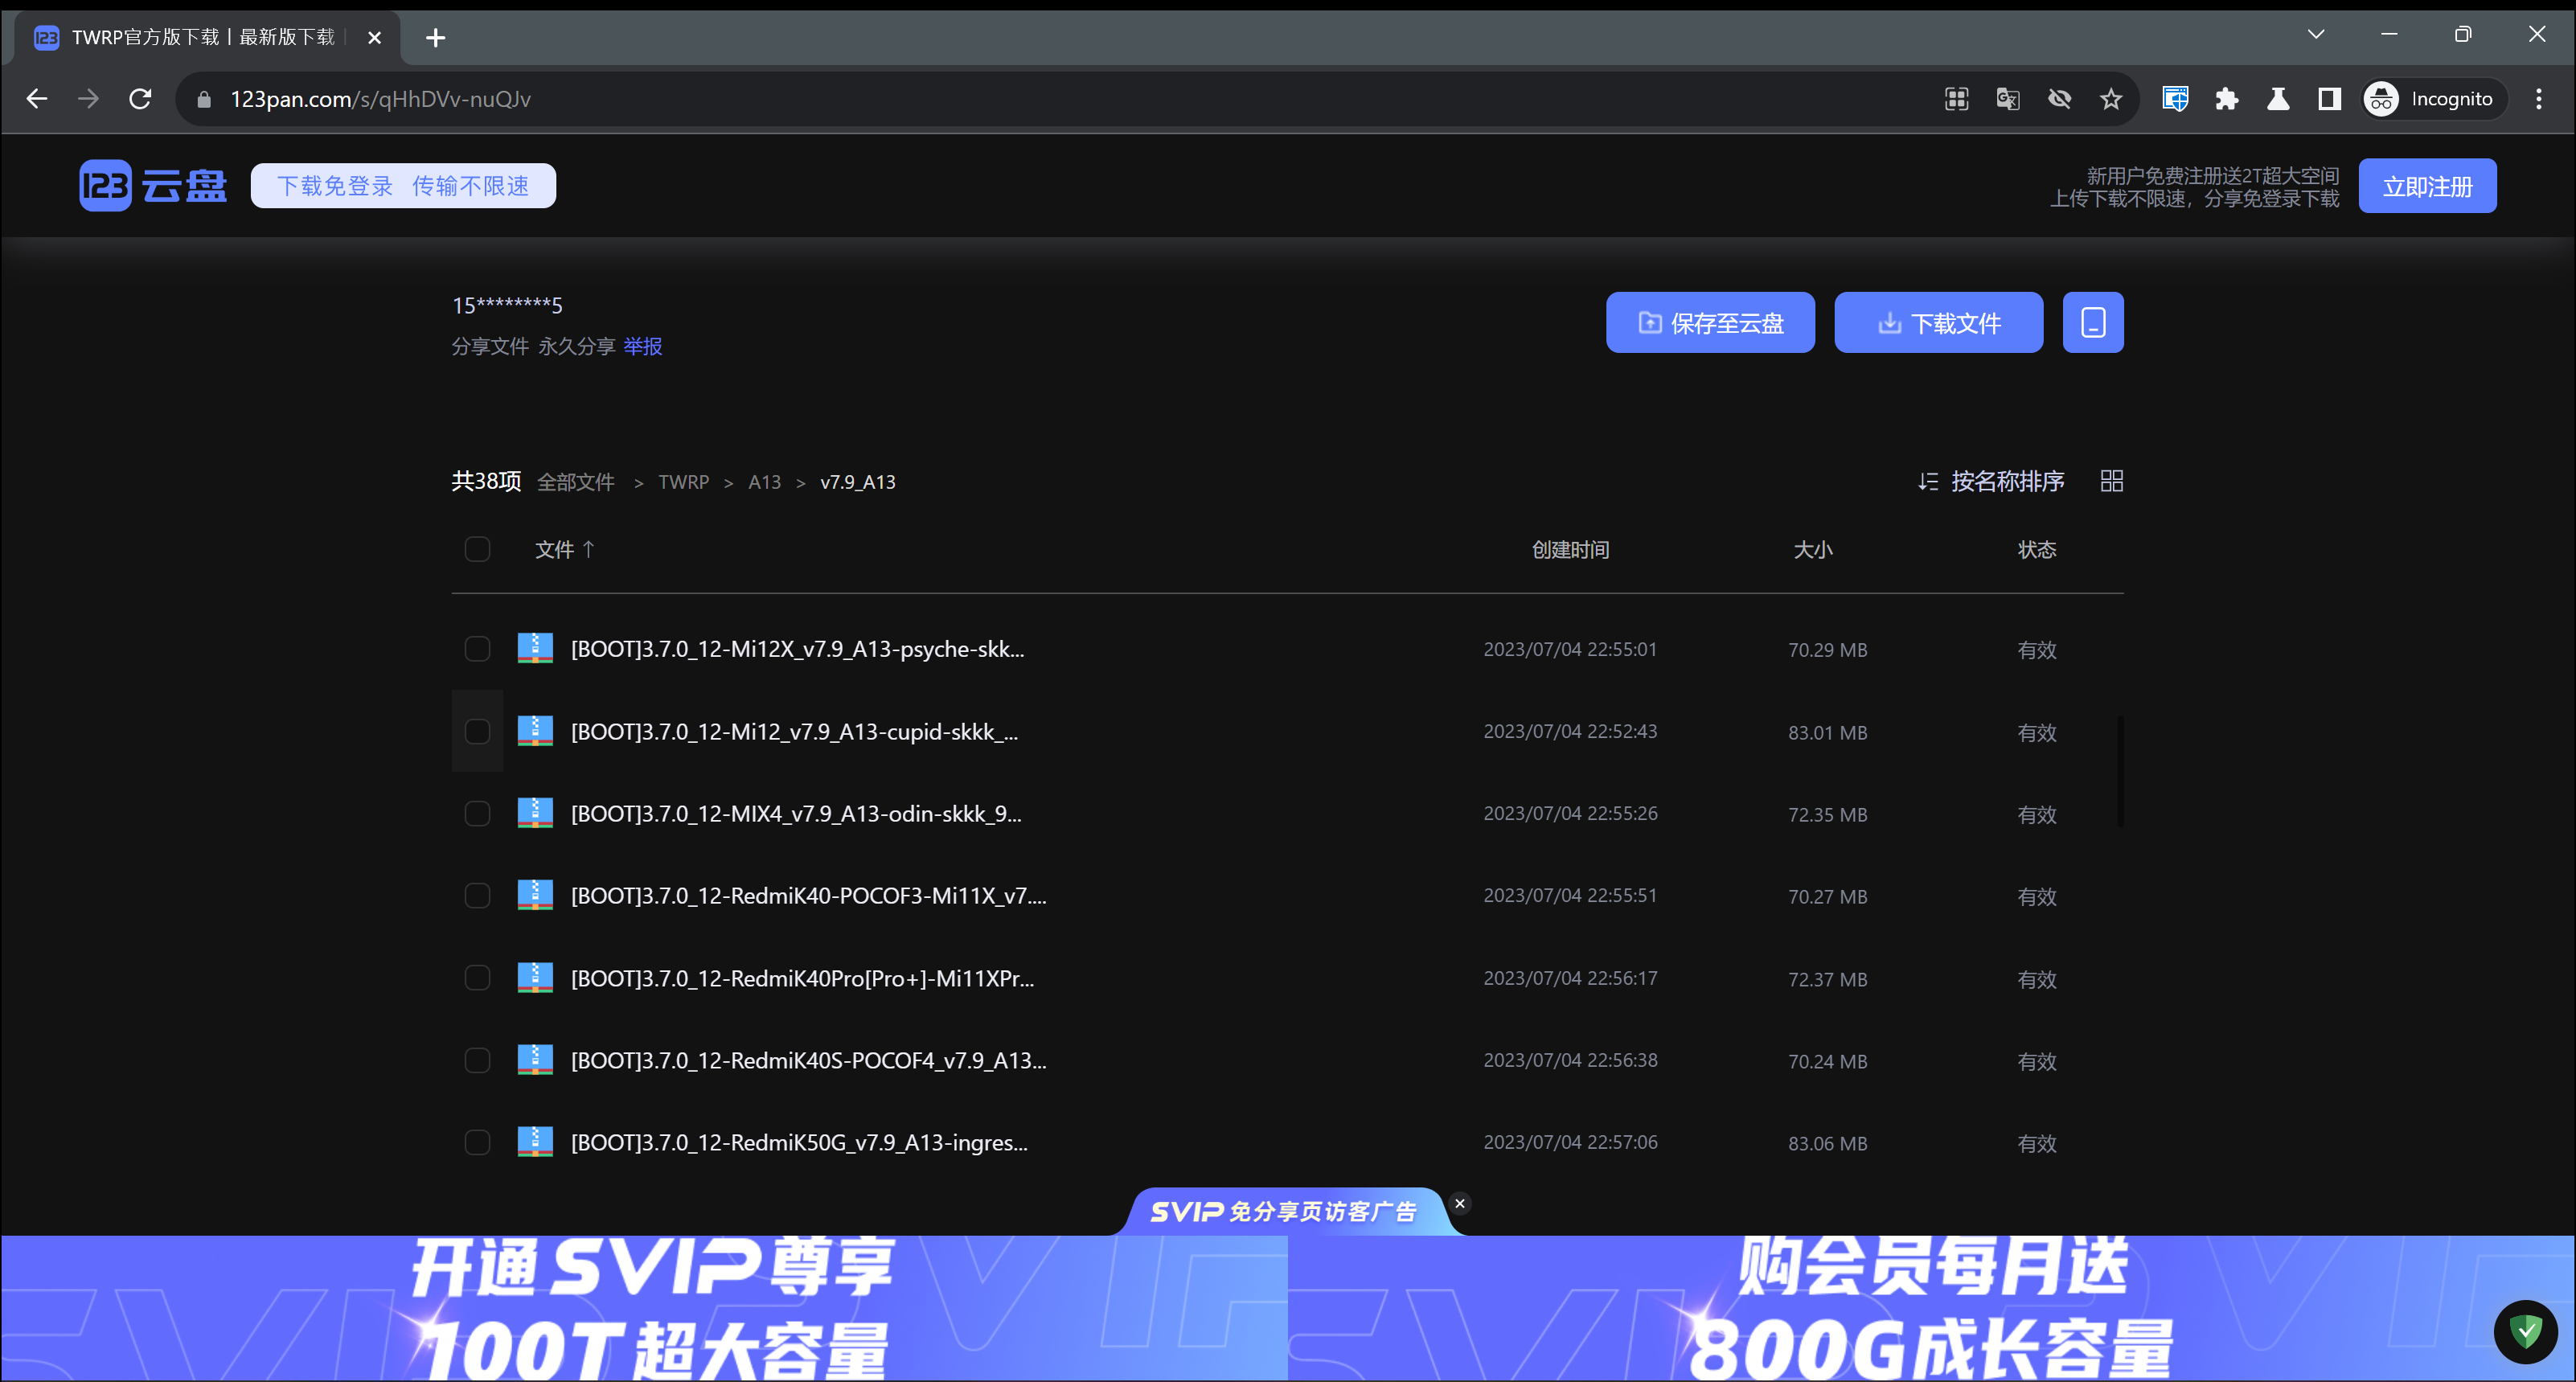
Task: Click 立即注册 register button
Action: 2427,186
